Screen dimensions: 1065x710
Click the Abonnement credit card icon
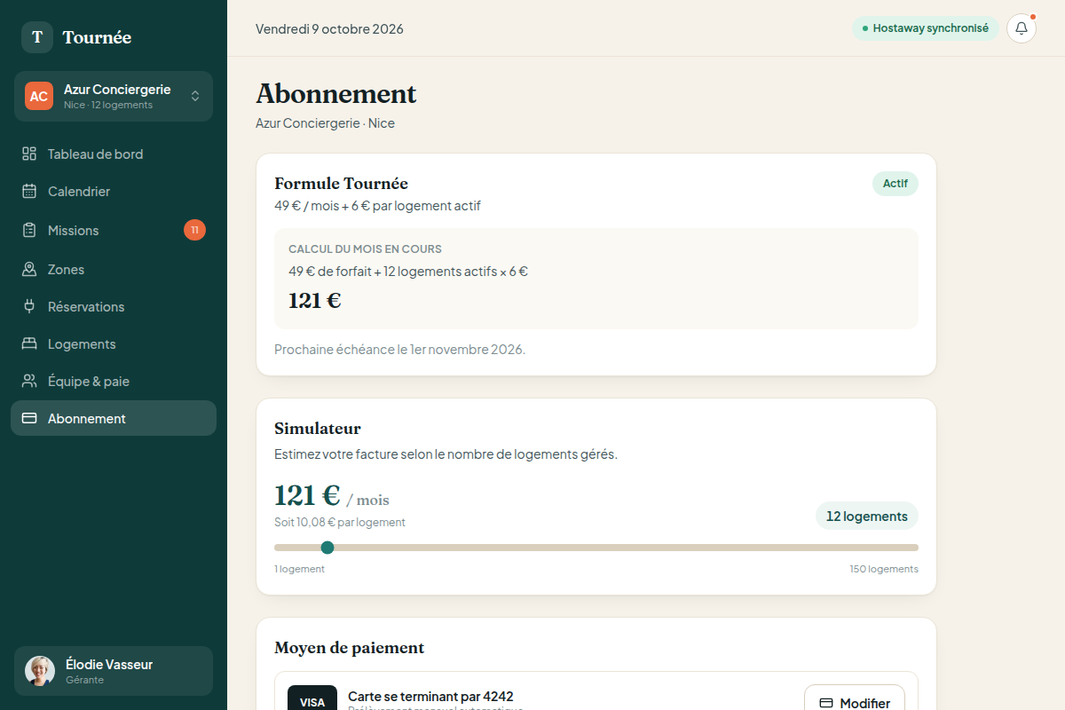[29, 418]
